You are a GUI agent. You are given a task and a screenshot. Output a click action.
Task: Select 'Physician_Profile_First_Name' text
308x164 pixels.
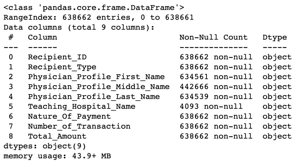coord(96,77)
